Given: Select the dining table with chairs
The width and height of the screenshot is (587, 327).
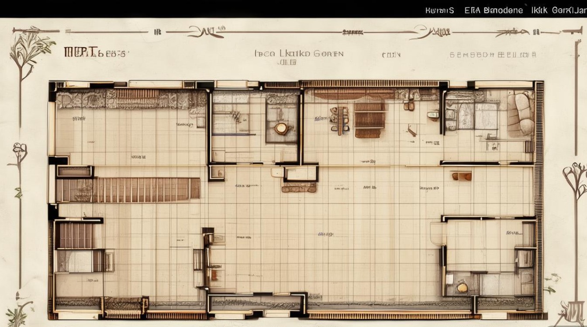Looking at the screenshot, I should click(x=340, y=119).
